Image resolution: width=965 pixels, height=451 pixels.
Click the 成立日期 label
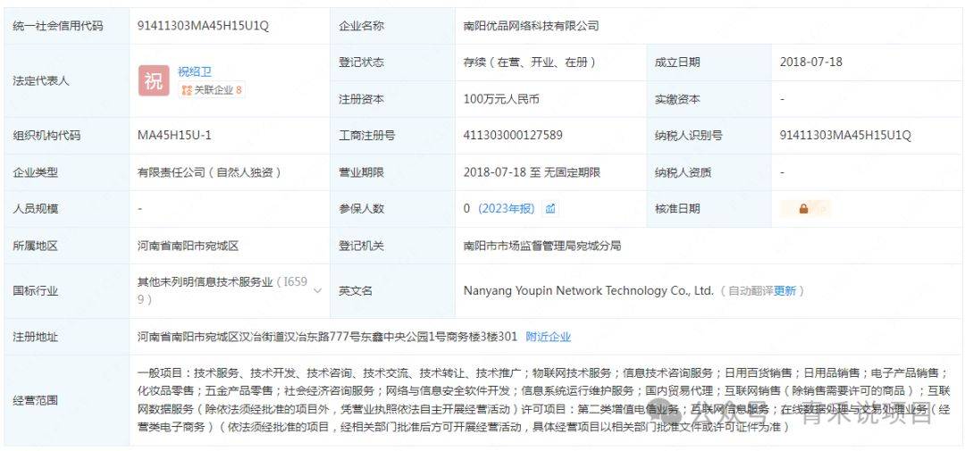click(x=677, y=63)
